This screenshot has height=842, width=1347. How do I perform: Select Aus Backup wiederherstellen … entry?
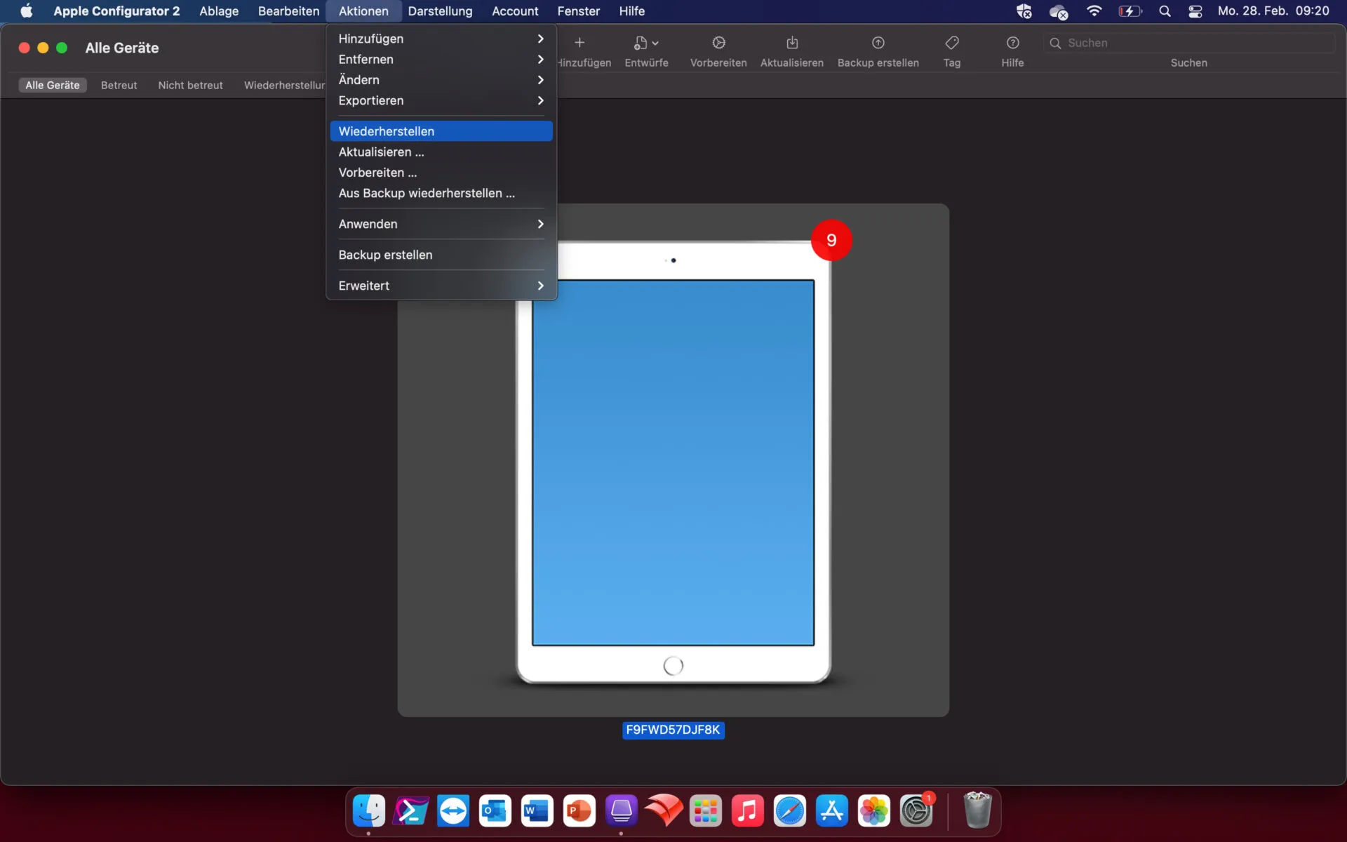[441, 193]
